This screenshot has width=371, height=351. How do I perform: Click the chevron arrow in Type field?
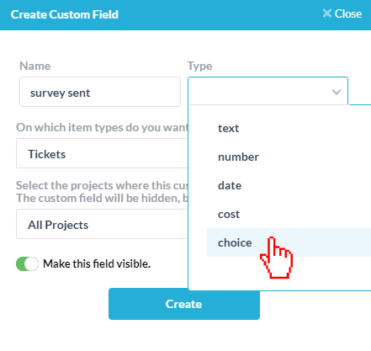coord(337,92)
